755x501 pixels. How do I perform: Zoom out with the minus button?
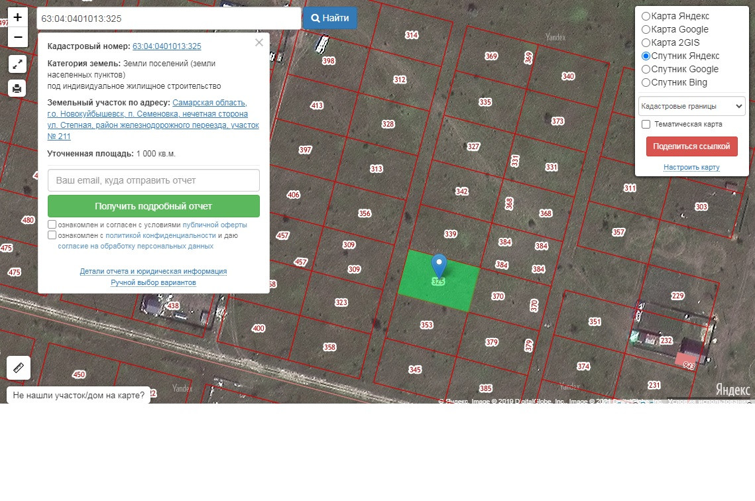[x=18, y=37]
